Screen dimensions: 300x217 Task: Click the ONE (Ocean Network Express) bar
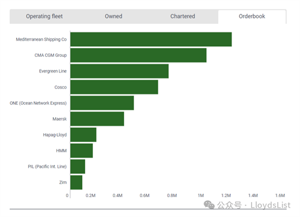[x=102, y=103]
